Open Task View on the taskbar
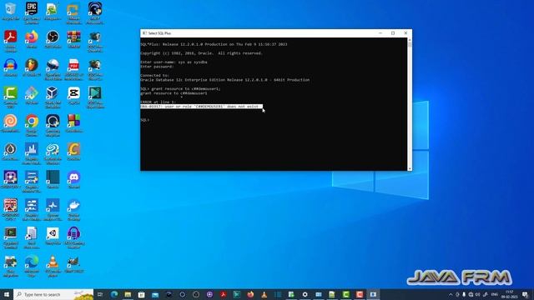534x300 pixels. click(x=100, y=294)
